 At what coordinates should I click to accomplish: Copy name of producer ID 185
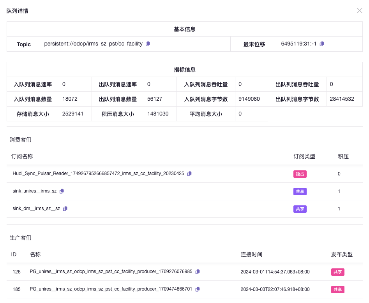[198, 289]
